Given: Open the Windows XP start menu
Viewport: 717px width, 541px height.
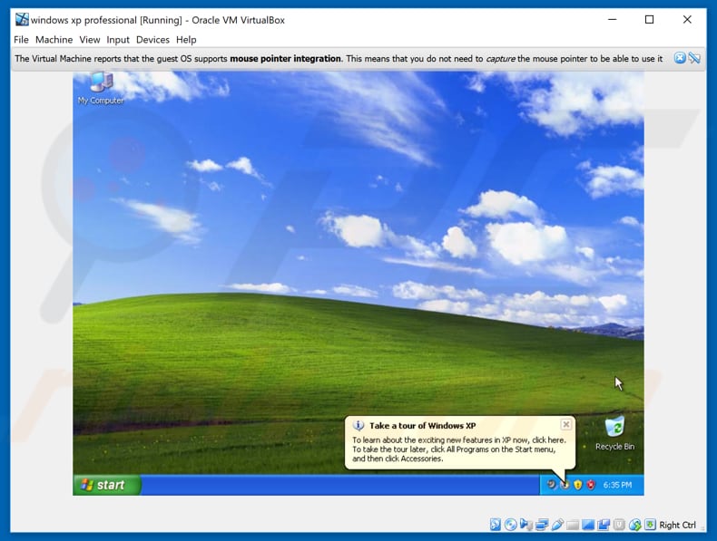Looking at the screenshot, I should pyautogui.click(x=107, y=485).
